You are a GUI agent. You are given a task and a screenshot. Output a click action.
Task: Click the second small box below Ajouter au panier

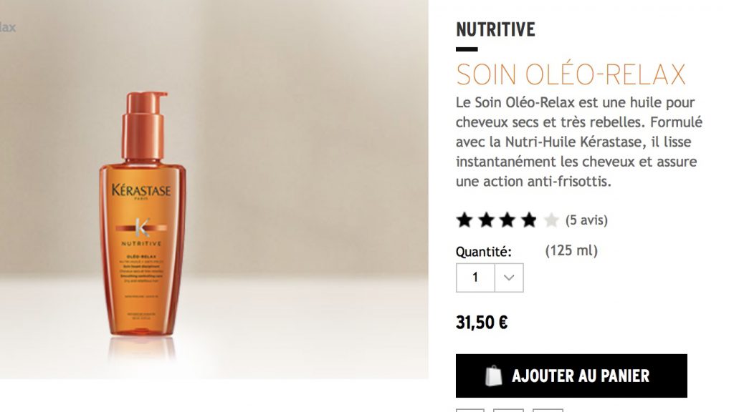508,410
